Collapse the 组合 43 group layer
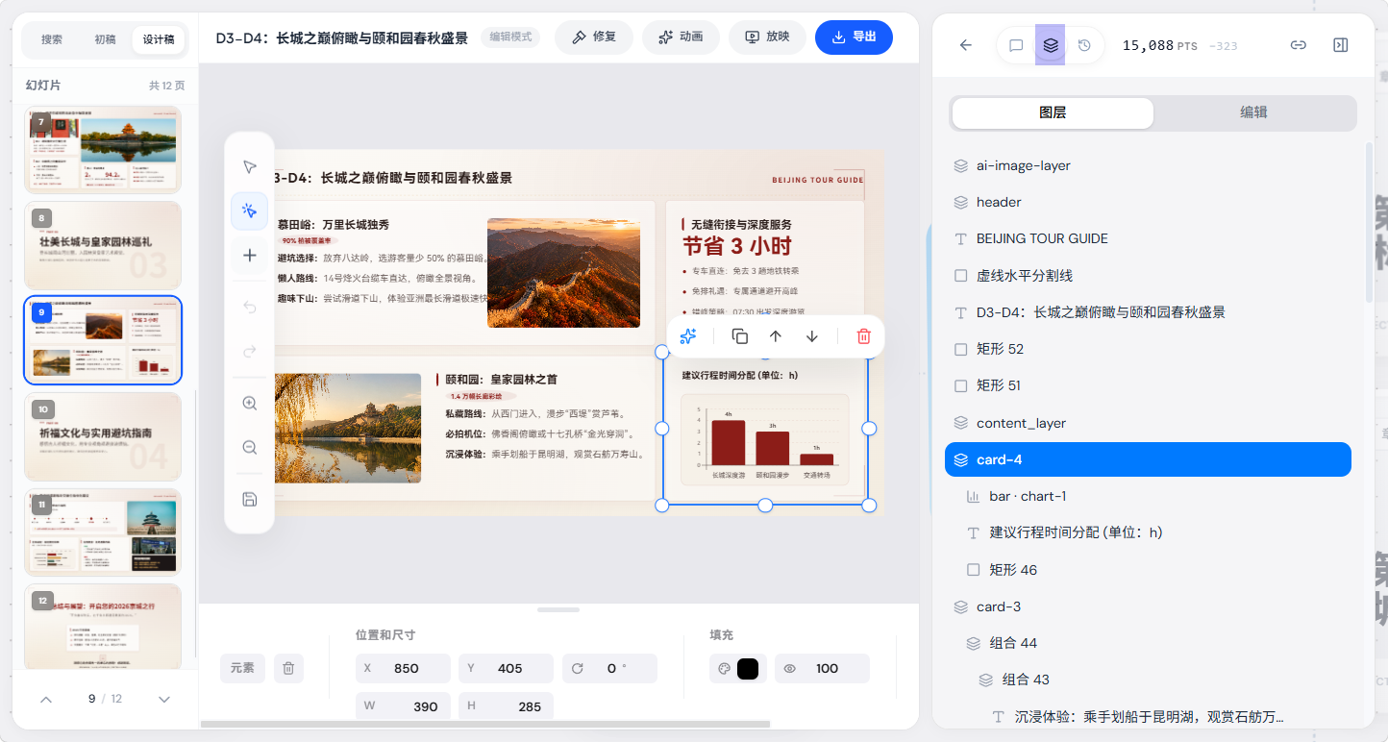 click(x=985, y=680)
